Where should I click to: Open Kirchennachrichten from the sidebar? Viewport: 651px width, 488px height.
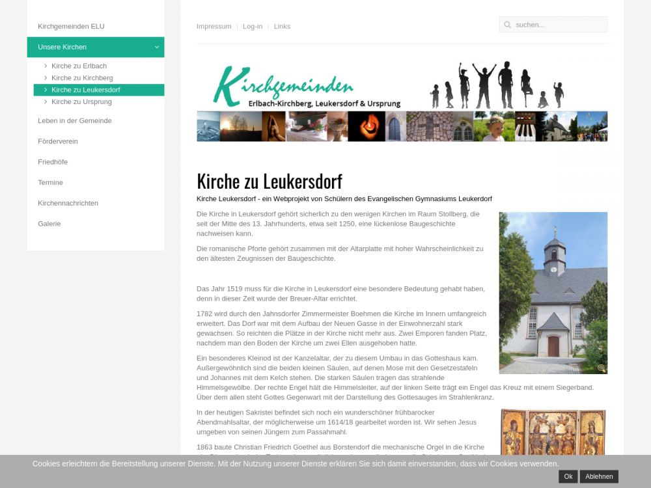[x=68, y=203]
